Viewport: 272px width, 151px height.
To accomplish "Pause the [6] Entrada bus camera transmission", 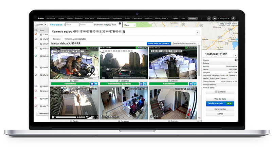I will [x=191, y=84].
